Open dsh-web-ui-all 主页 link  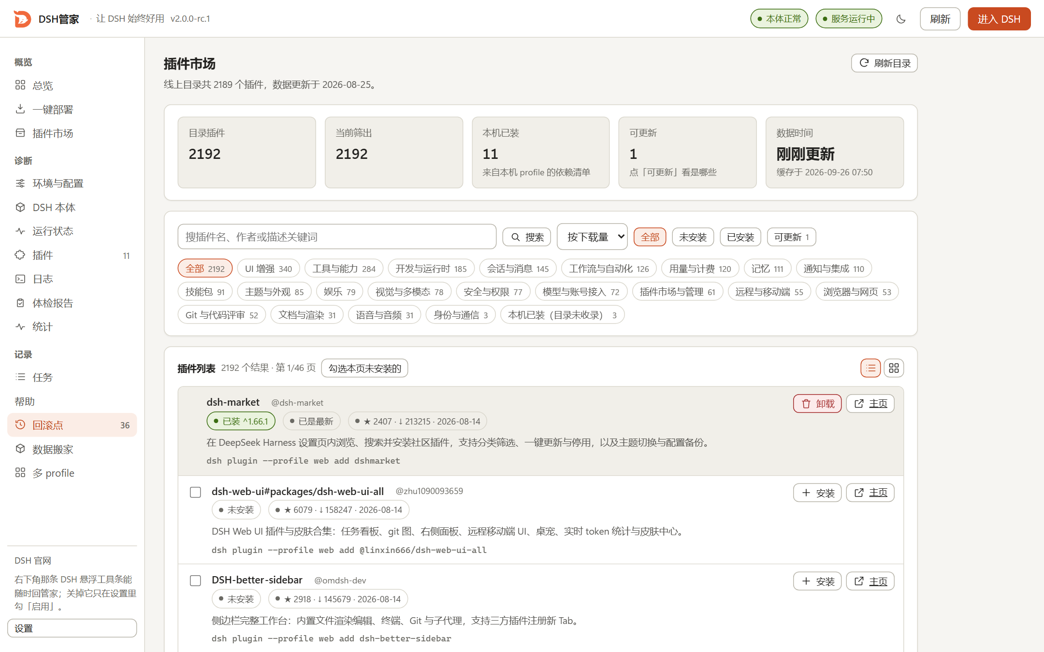coord(870,493)
